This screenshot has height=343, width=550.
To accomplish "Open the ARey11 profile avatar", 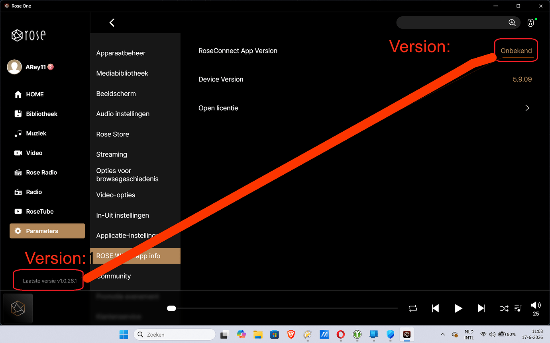I will tap(14, 67).
